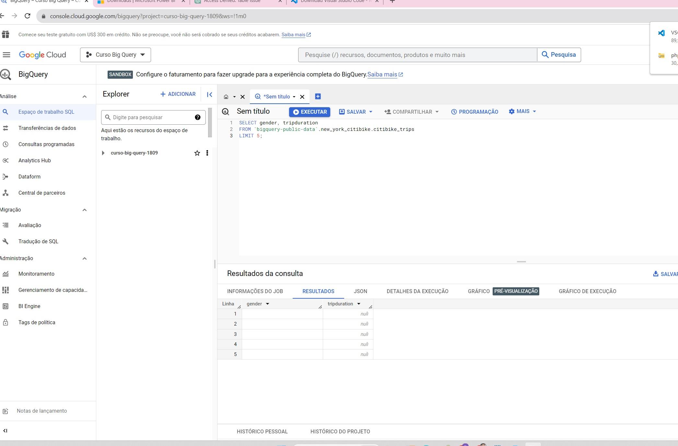
Task: Open Dataform
Action: pos(29,177)
